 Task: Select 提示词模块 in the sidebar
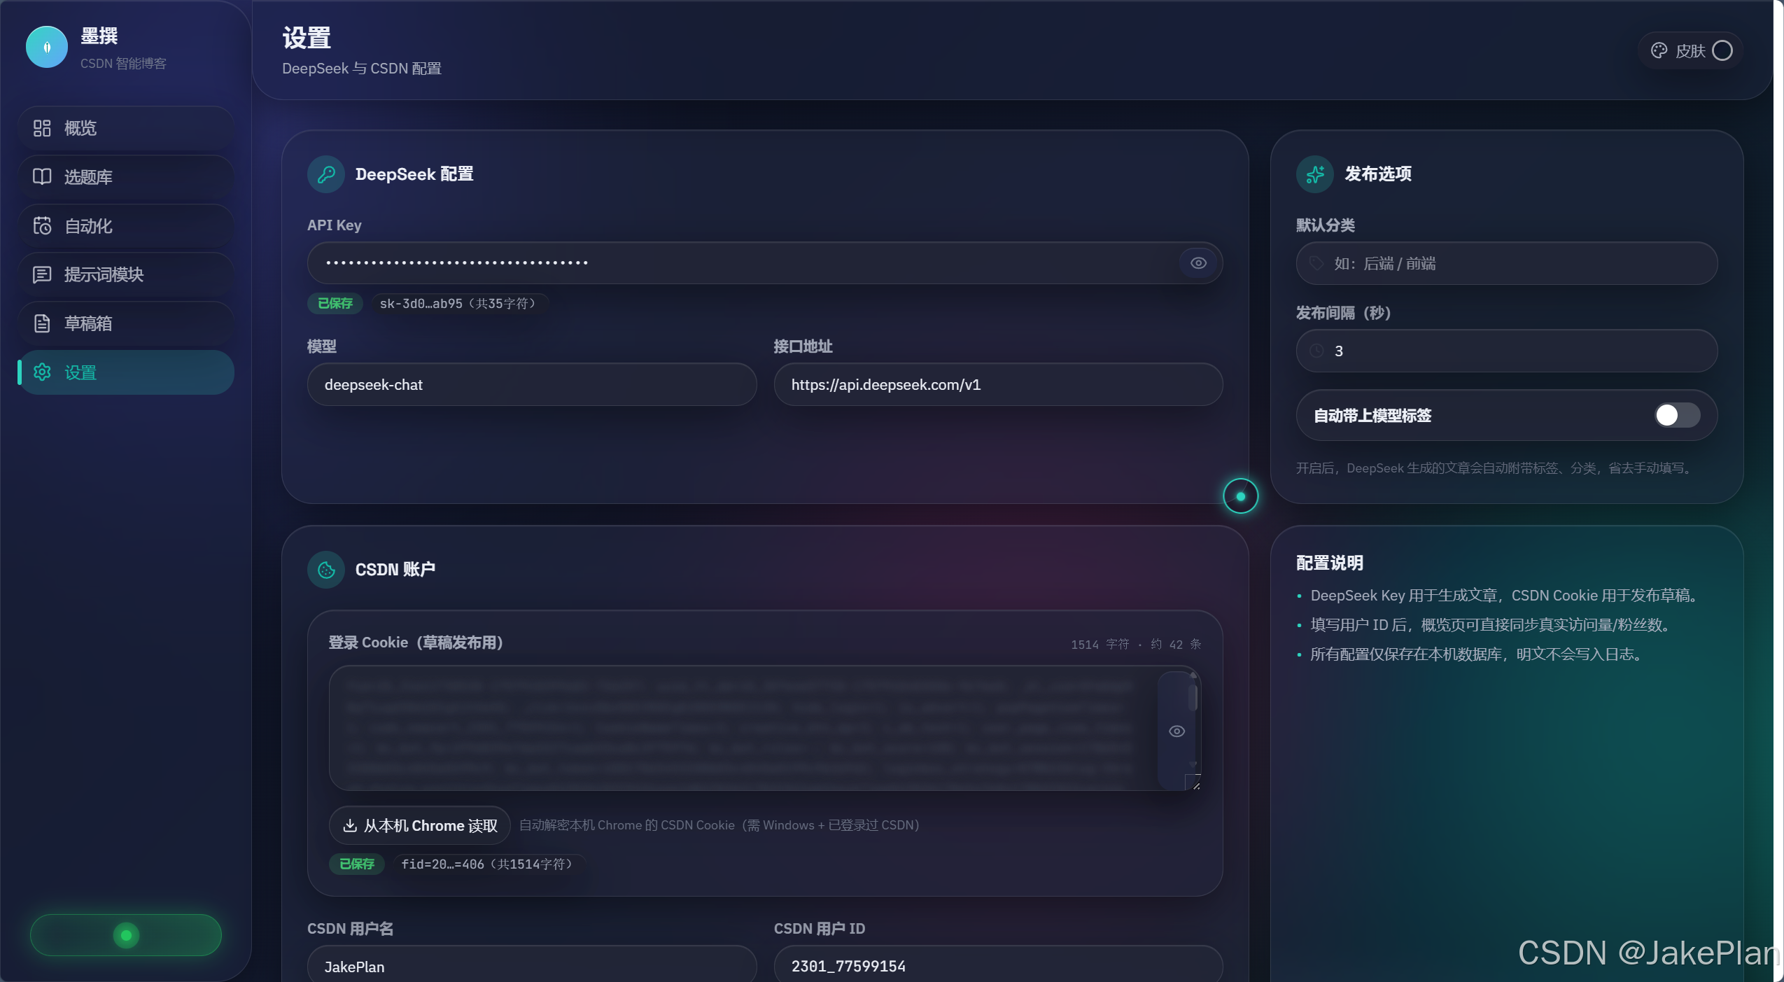(126, 274)
